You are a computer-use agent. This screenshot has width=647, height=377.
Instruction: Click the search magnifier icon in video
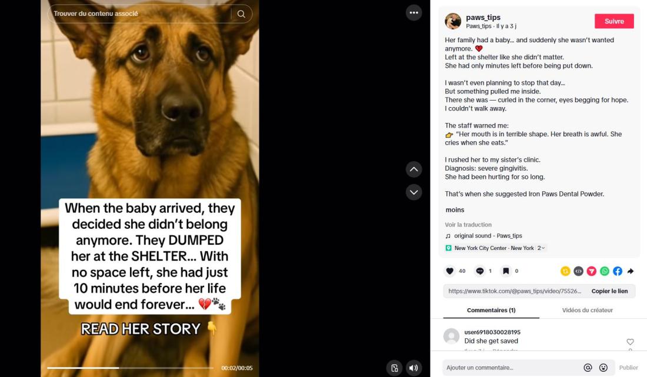[241, 14]
